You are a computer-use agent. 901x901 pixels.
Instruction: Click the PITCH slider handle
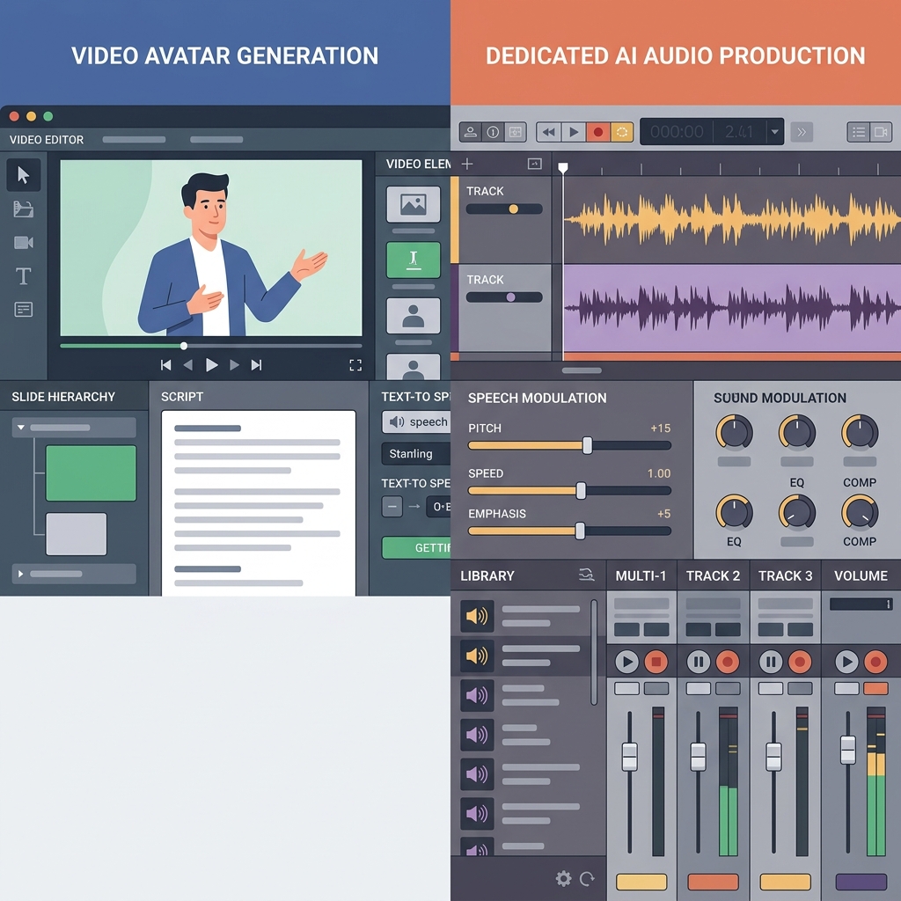[x=587, y=445]
